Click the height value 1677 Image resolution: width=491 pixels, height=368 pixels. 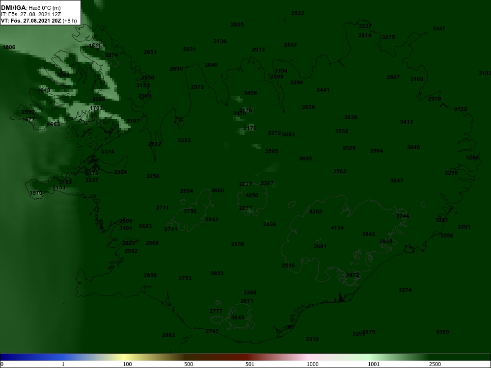point(28,119)
